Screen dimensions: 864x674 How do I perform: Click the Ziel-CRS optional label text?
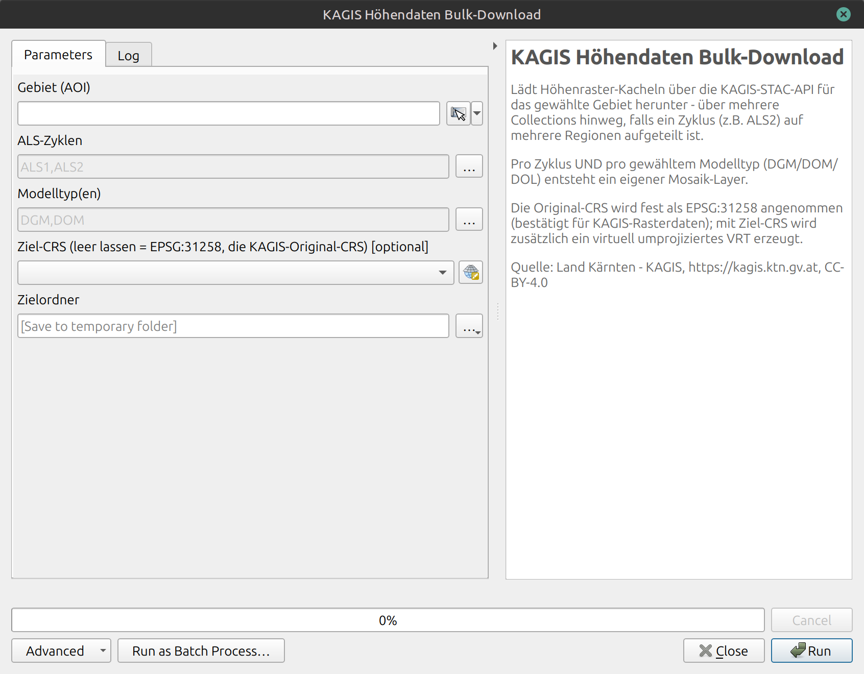223,247
